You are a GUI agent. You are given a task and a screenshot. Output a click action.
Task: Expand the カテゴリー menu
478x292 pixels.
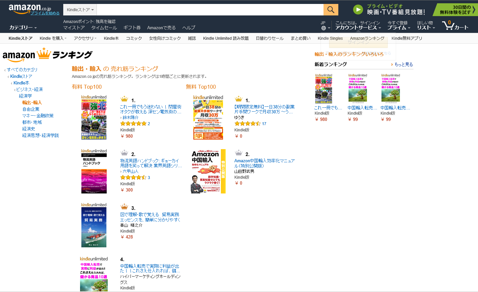pyautogui.click(x=23, y=28)
